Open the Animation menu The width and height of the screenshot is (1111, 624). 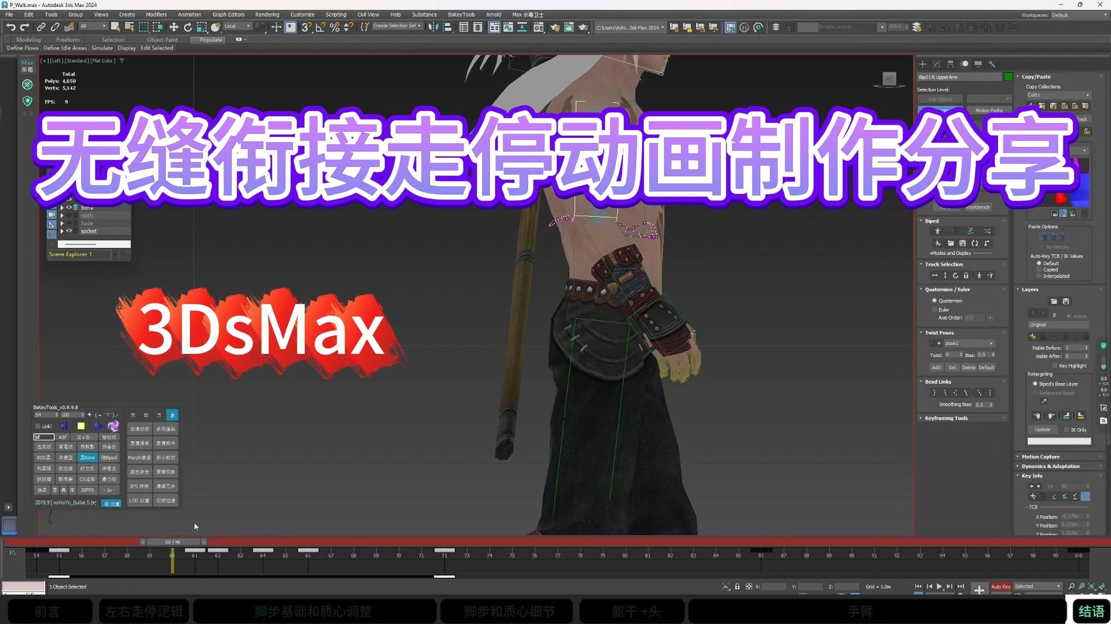pos(189,14)
